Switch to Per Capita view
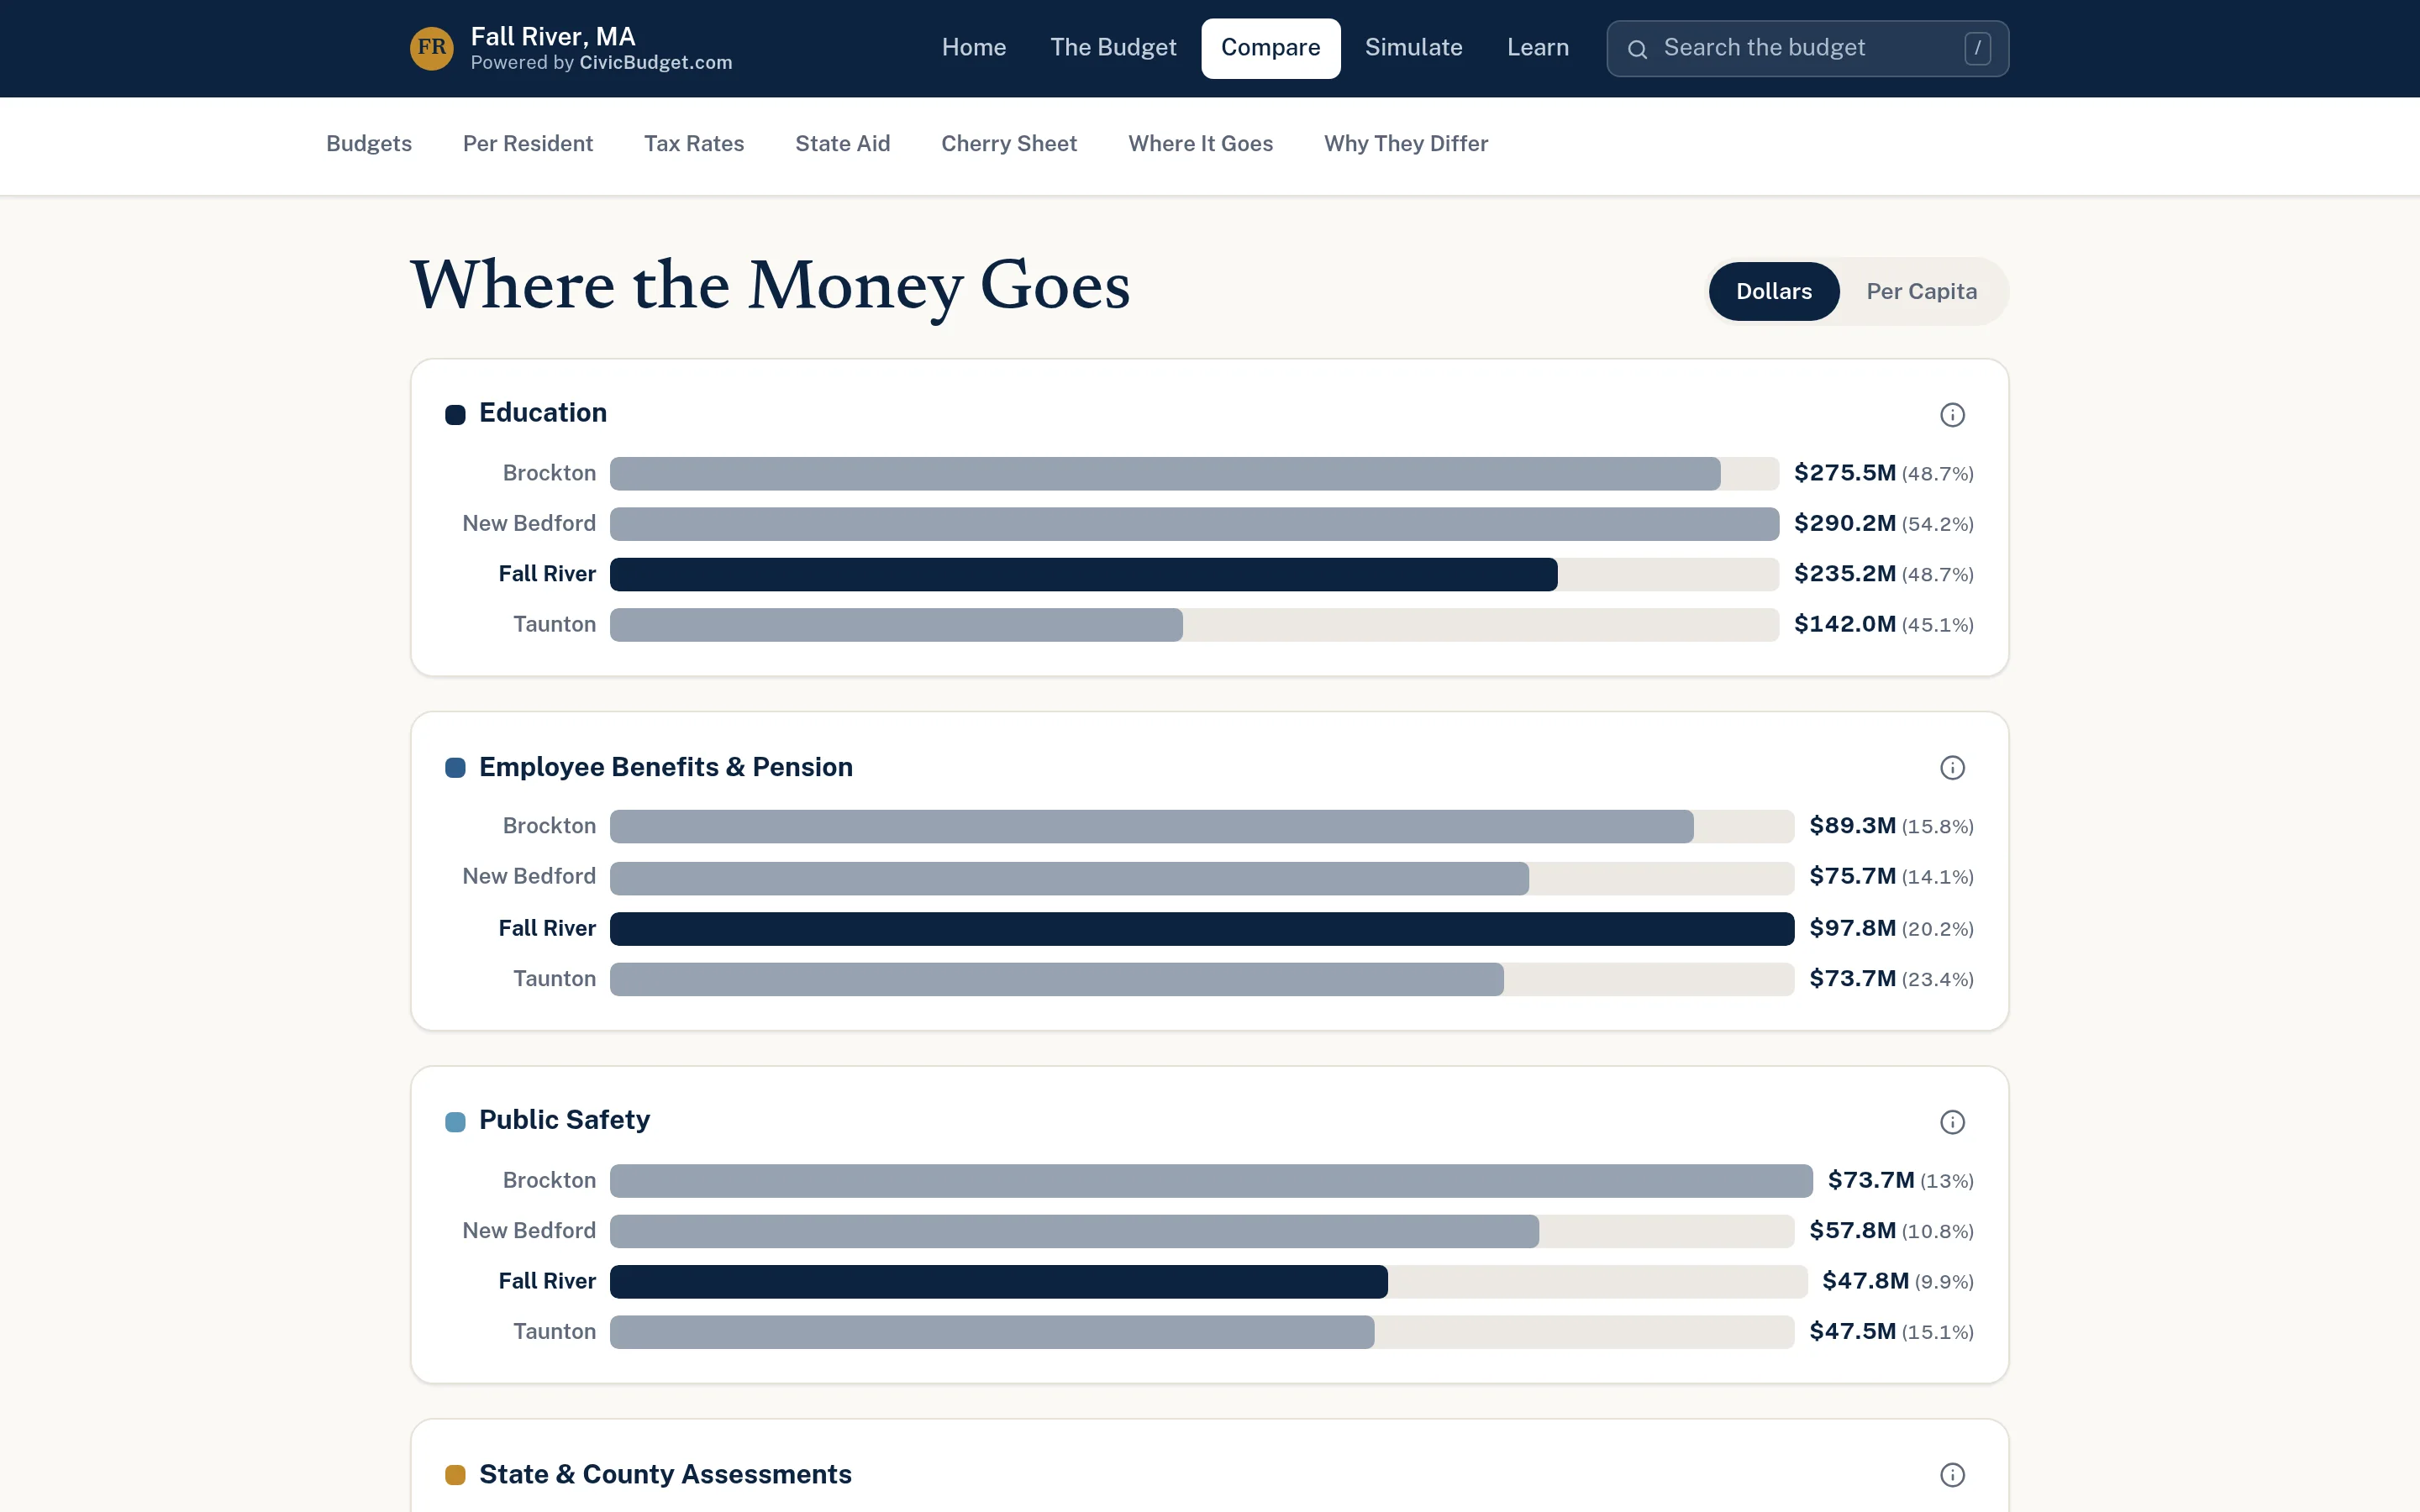 (x=1921, y=291)
